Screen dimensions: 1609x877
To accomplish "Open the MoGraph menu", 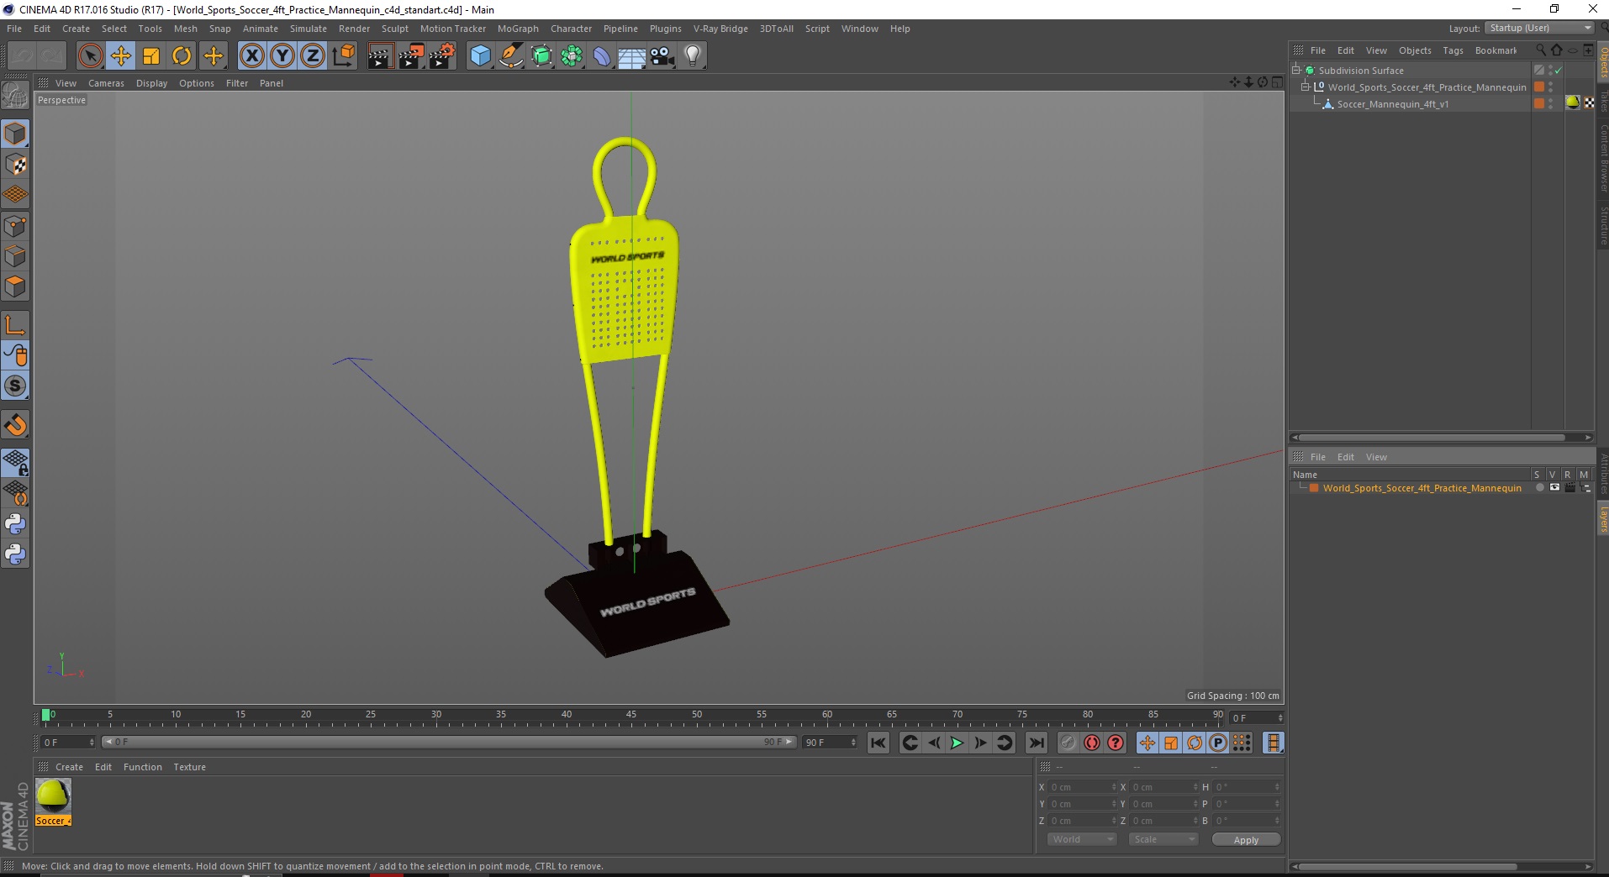I will pyautogui.click(x=518, y=29).
